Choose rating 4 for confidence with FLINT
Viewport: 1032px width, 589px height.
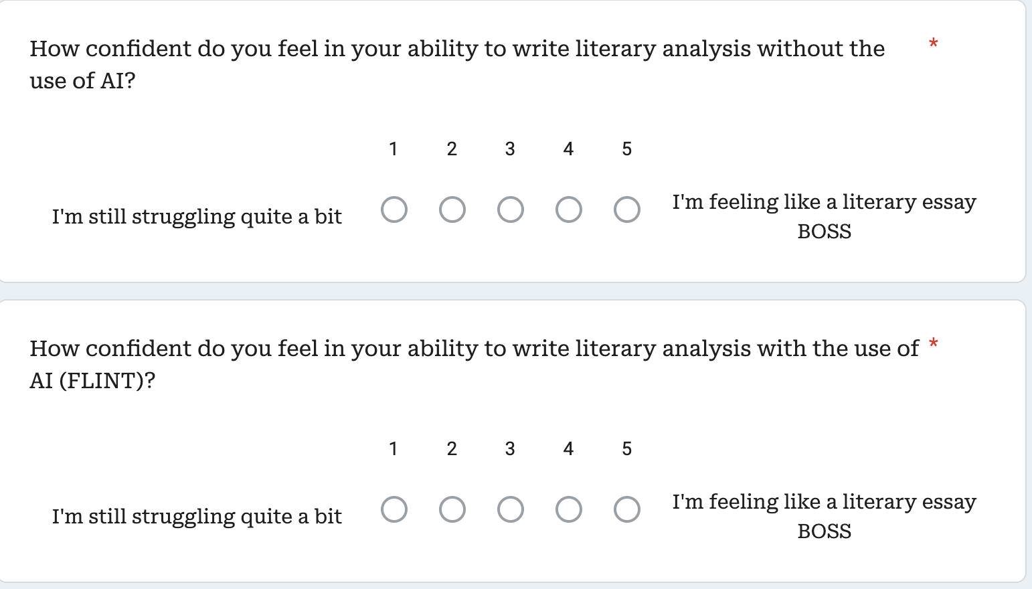569,509
